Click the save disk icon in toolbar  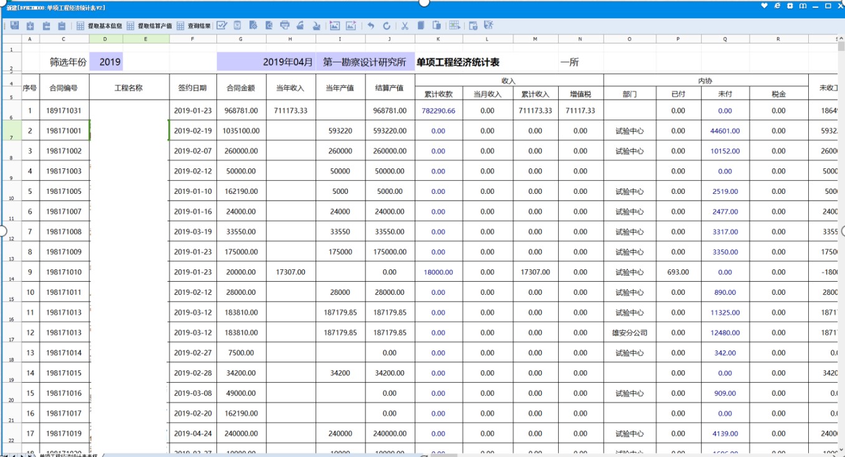click(15, 26)
